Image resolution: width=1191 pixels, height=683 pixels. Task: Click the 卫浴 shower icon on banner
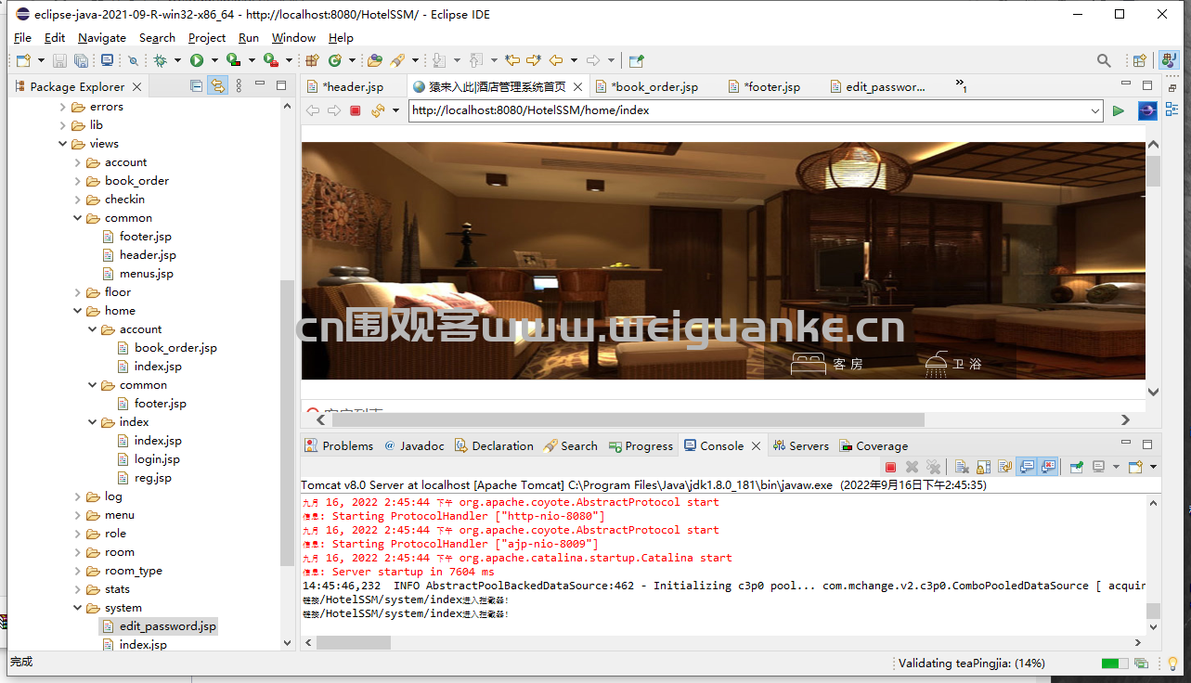point(937,364)
